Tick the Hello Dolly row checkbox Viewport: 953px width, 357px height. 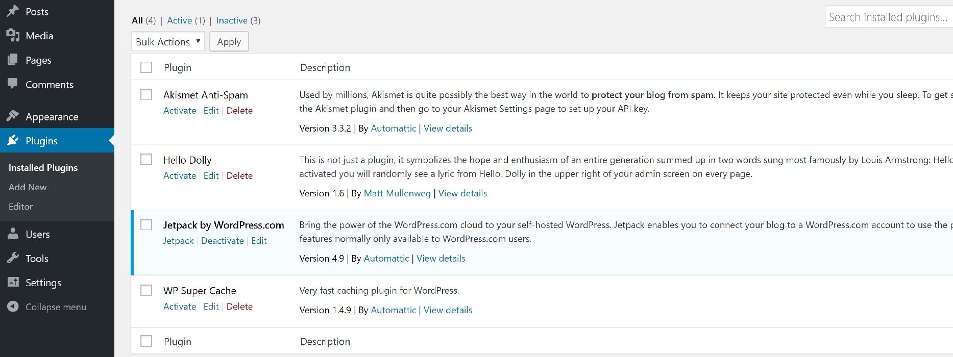click(x=146, y=159)
